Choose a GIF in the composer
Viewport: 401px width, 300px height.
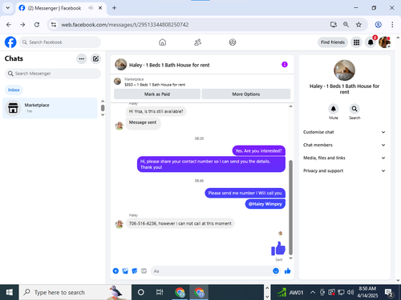coord(144,271)
